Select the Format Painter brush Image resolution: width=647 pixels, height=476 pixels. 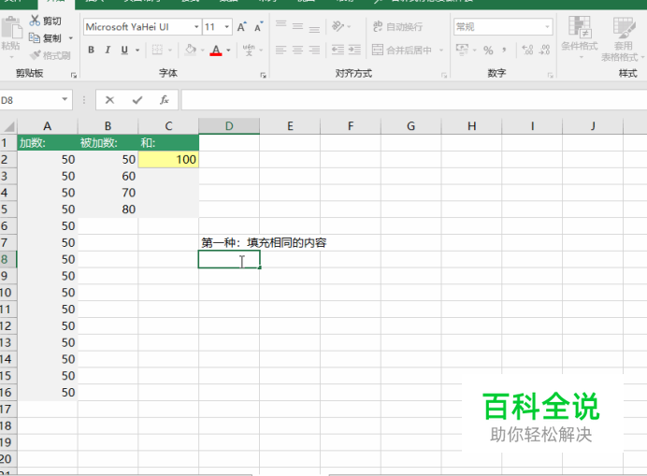(36, 55)
